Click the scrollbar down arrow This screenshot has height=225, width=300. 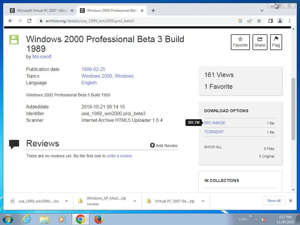[293, 190]
